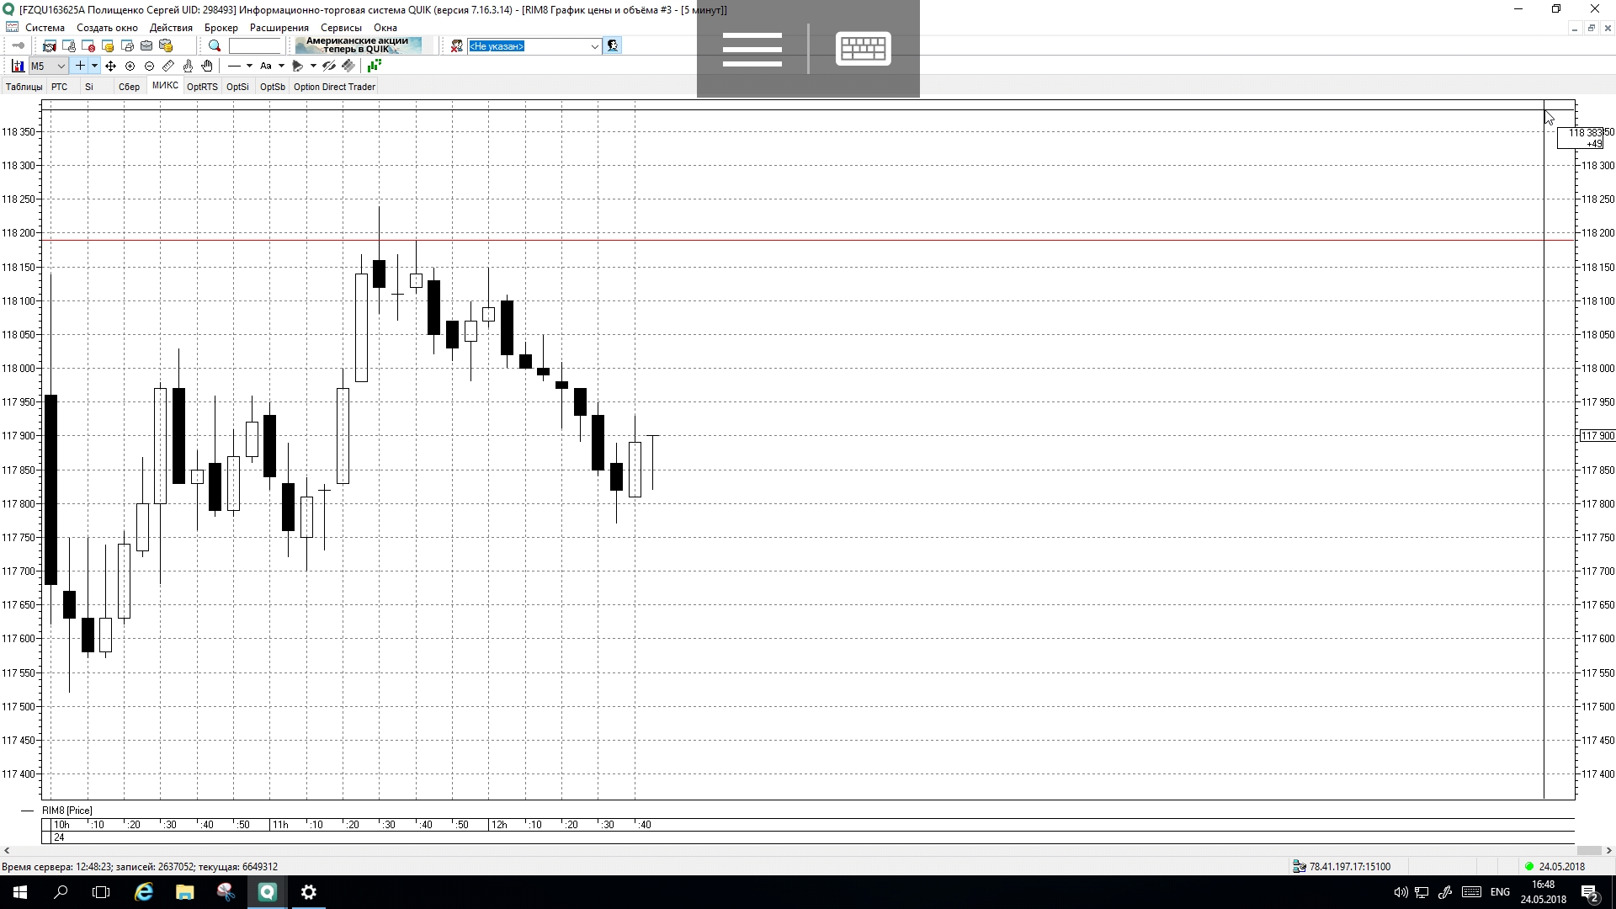Expand the line style dropdown arrow
This screenshot has width=1616, height=909.
(249, 66)
